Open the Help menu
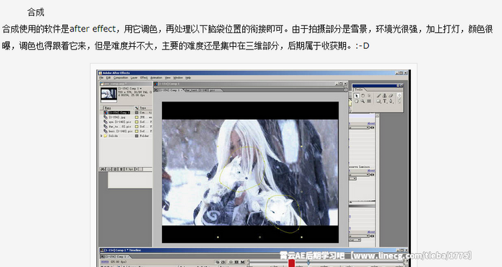 click(x=188, y=78)
